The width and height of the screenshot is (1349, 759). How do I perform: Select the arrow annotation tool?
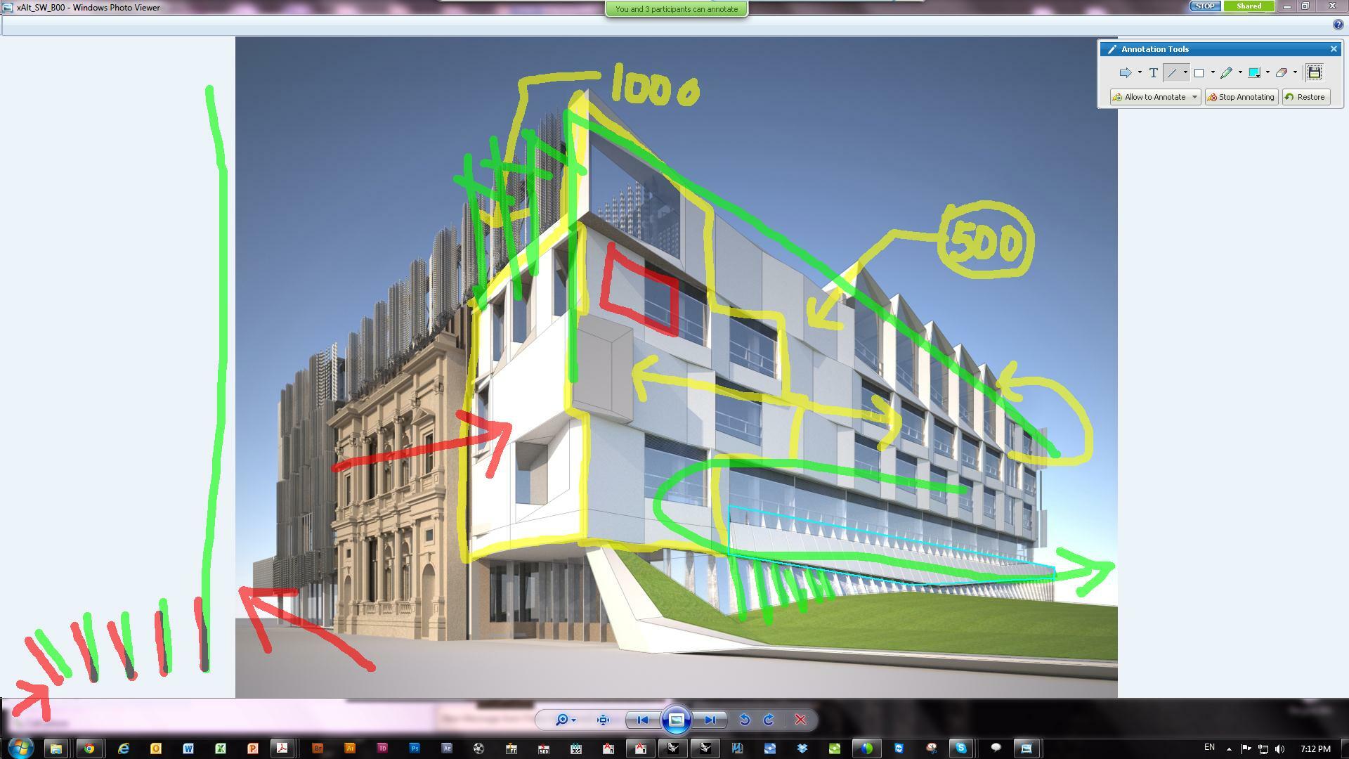point(1125,72)
